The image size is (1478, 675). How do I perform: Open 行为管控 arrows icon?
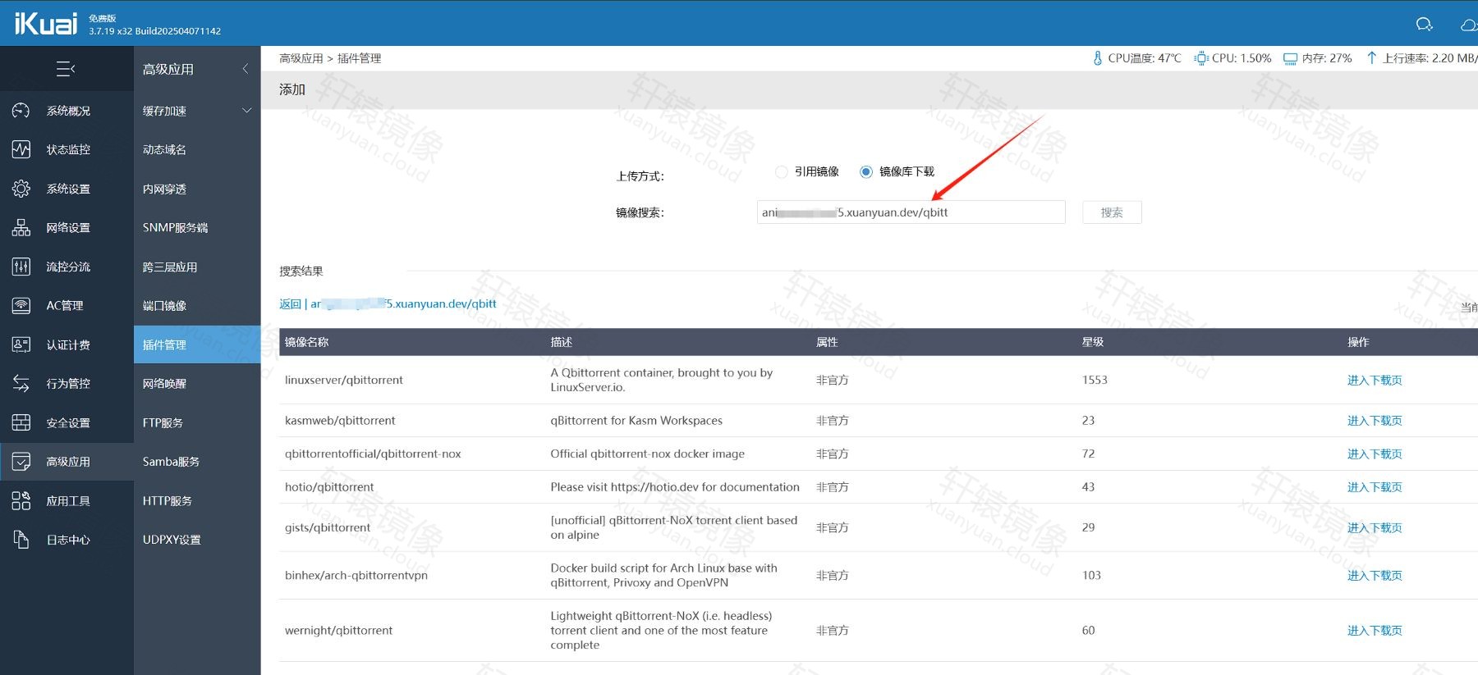click(21, 383)
